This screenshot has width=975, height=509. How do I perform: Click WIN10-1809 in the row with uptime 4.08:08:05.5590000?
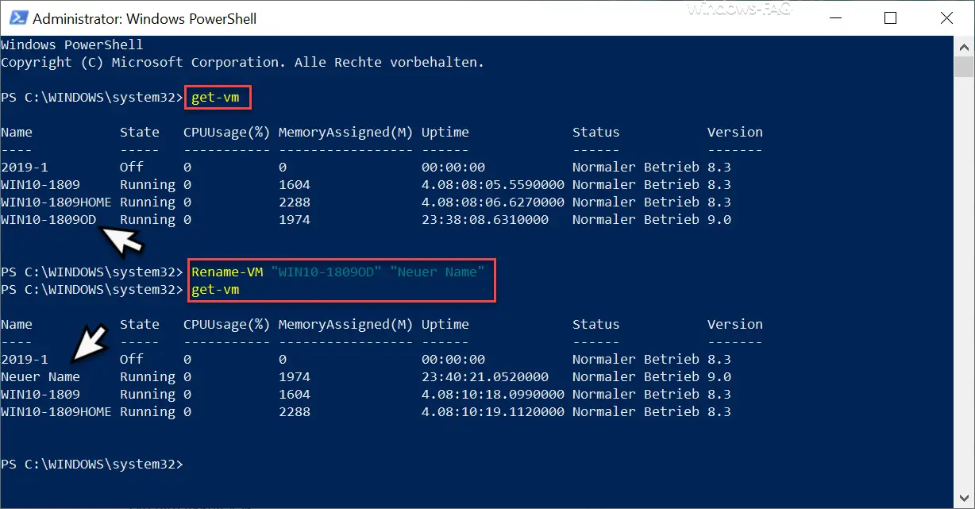tap(40, 185)
